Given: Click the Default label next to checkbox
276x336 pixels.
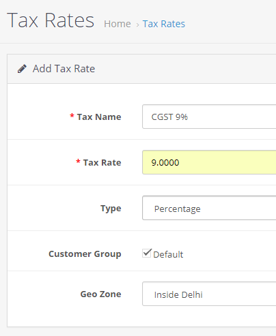Looking at the screenshot, I should pyautogui.click(x=168, y=254).
